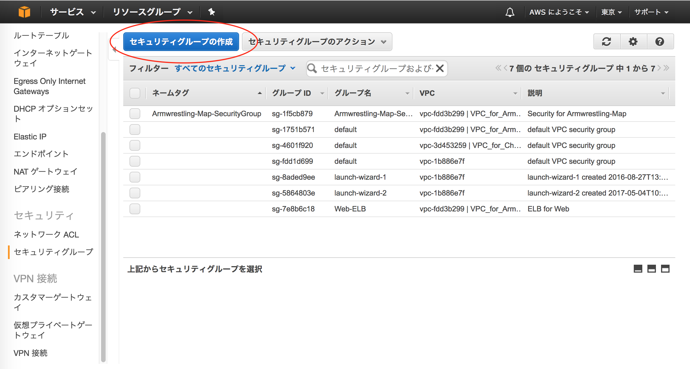The width and height of the screenshot is (690, 369).
Task: Check the Armwrestling-Map-SecurityGroup row checkbox
Action: (x=135, y=114)
